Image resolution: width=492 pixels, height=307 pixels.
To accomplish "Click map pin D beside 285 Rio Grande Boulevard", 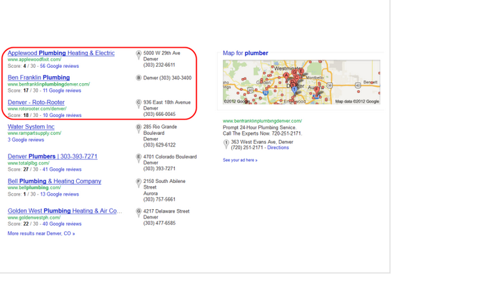I will click(138, 129).
